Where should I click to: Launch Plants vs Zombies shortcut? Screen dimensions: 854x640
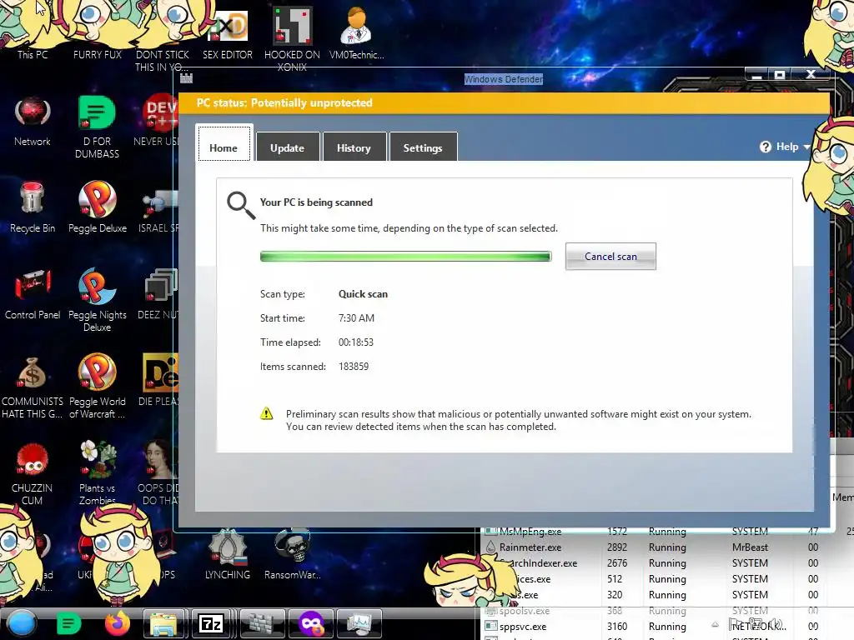coord(97,472)
